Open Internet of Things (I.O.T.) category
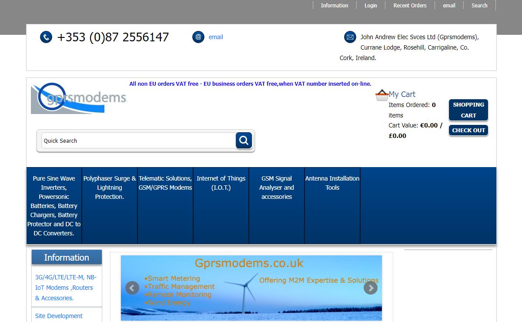 (221, 206)
